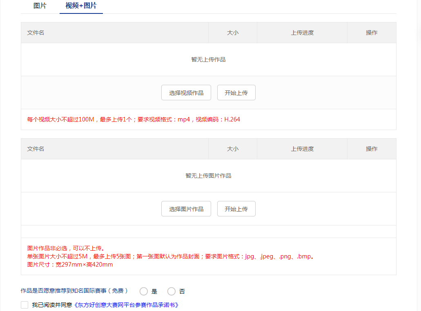
Task: Switch to the 图片 tab
Action: 40,6
